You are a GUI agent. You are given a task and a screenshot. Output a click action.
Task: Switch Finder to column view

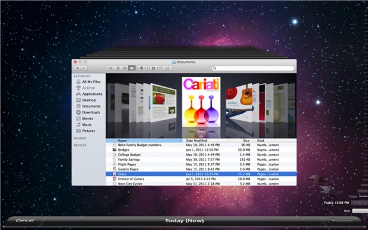coord(125,68)
